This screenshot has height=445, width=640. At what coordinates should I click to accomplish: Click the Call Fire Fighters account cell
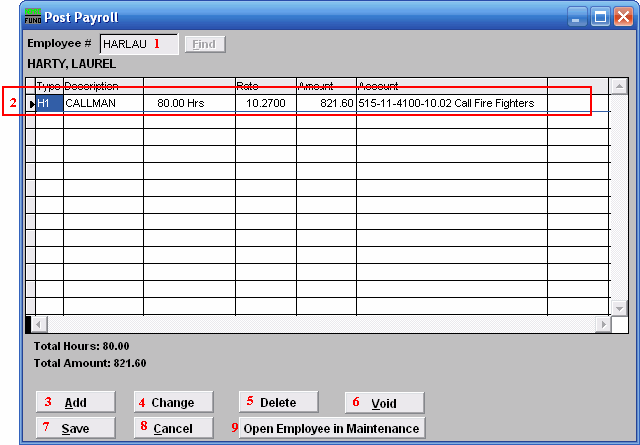click(x=451, y=103)
